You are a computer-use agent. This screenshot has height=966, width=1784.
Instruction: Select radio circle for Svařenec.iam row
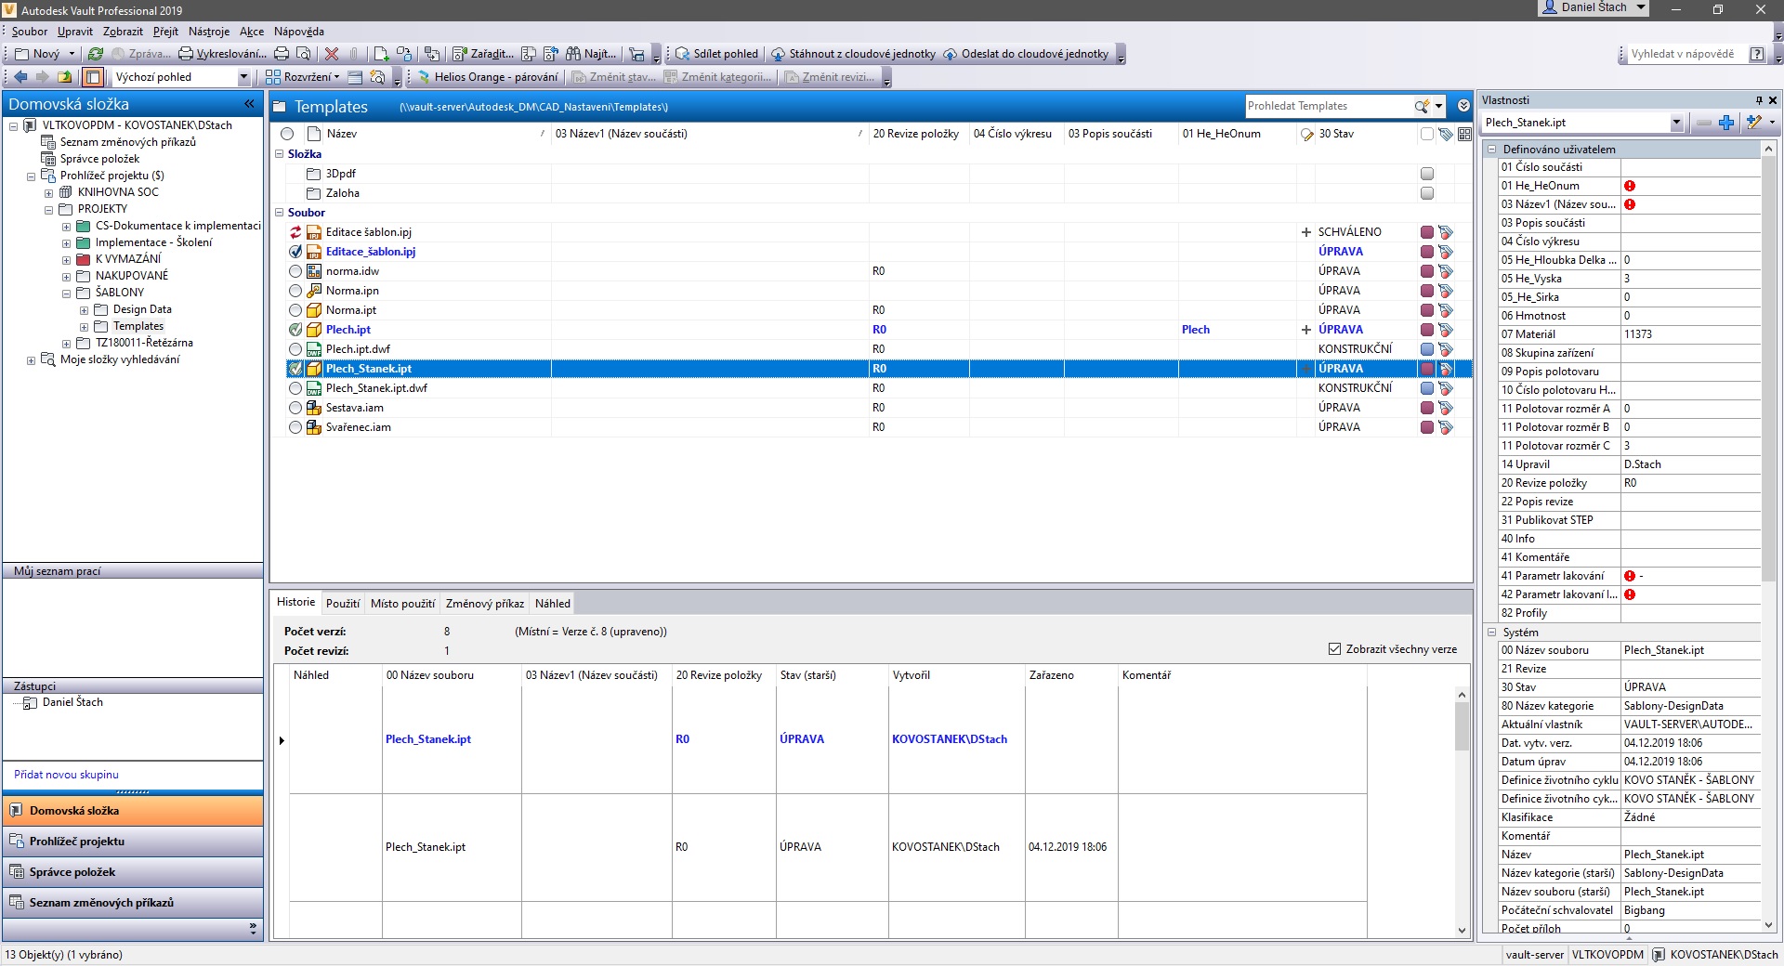tap(295, 427)
